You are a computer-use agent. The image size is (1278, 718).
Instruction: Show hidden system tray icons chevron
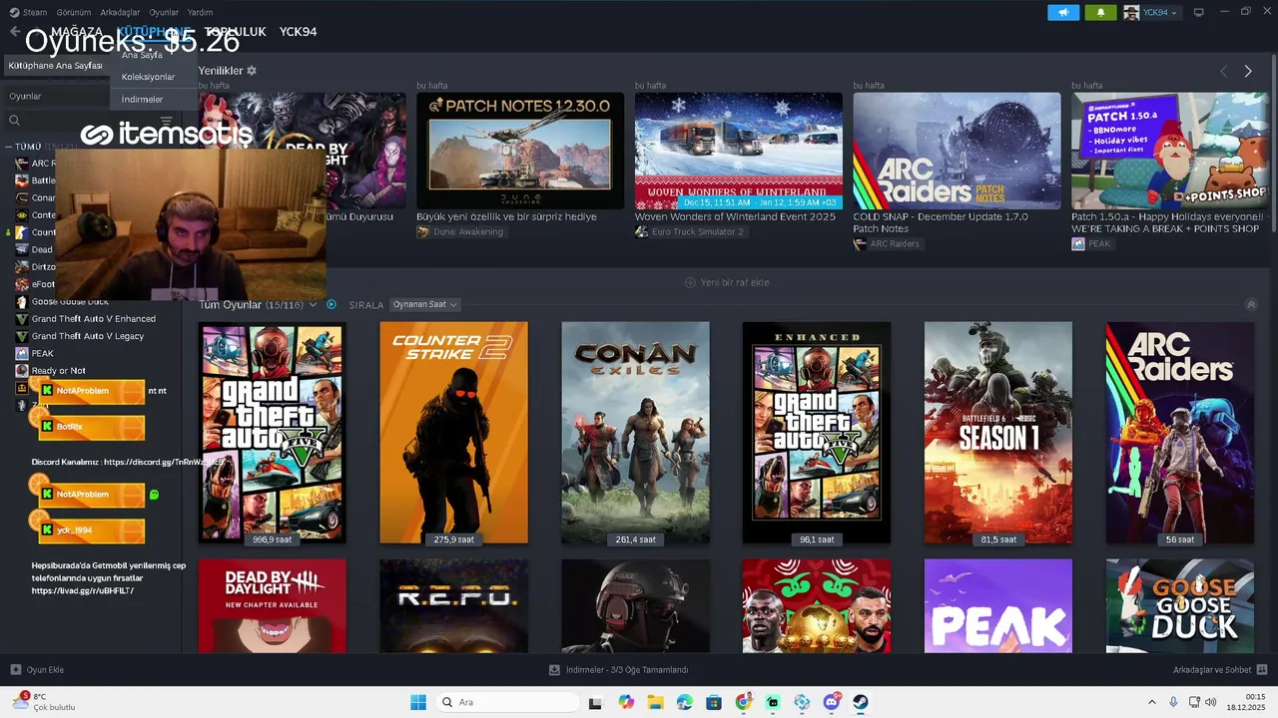[1151, 702]
